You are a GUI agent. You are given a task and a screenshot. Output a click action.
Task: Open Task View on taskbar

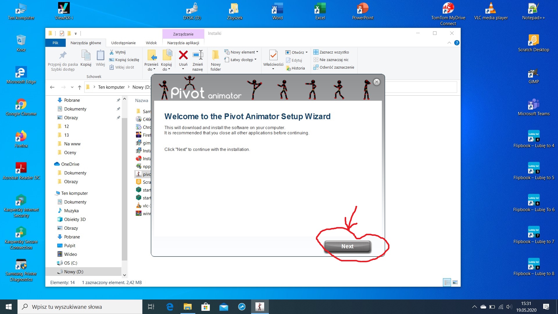point(151,307)
